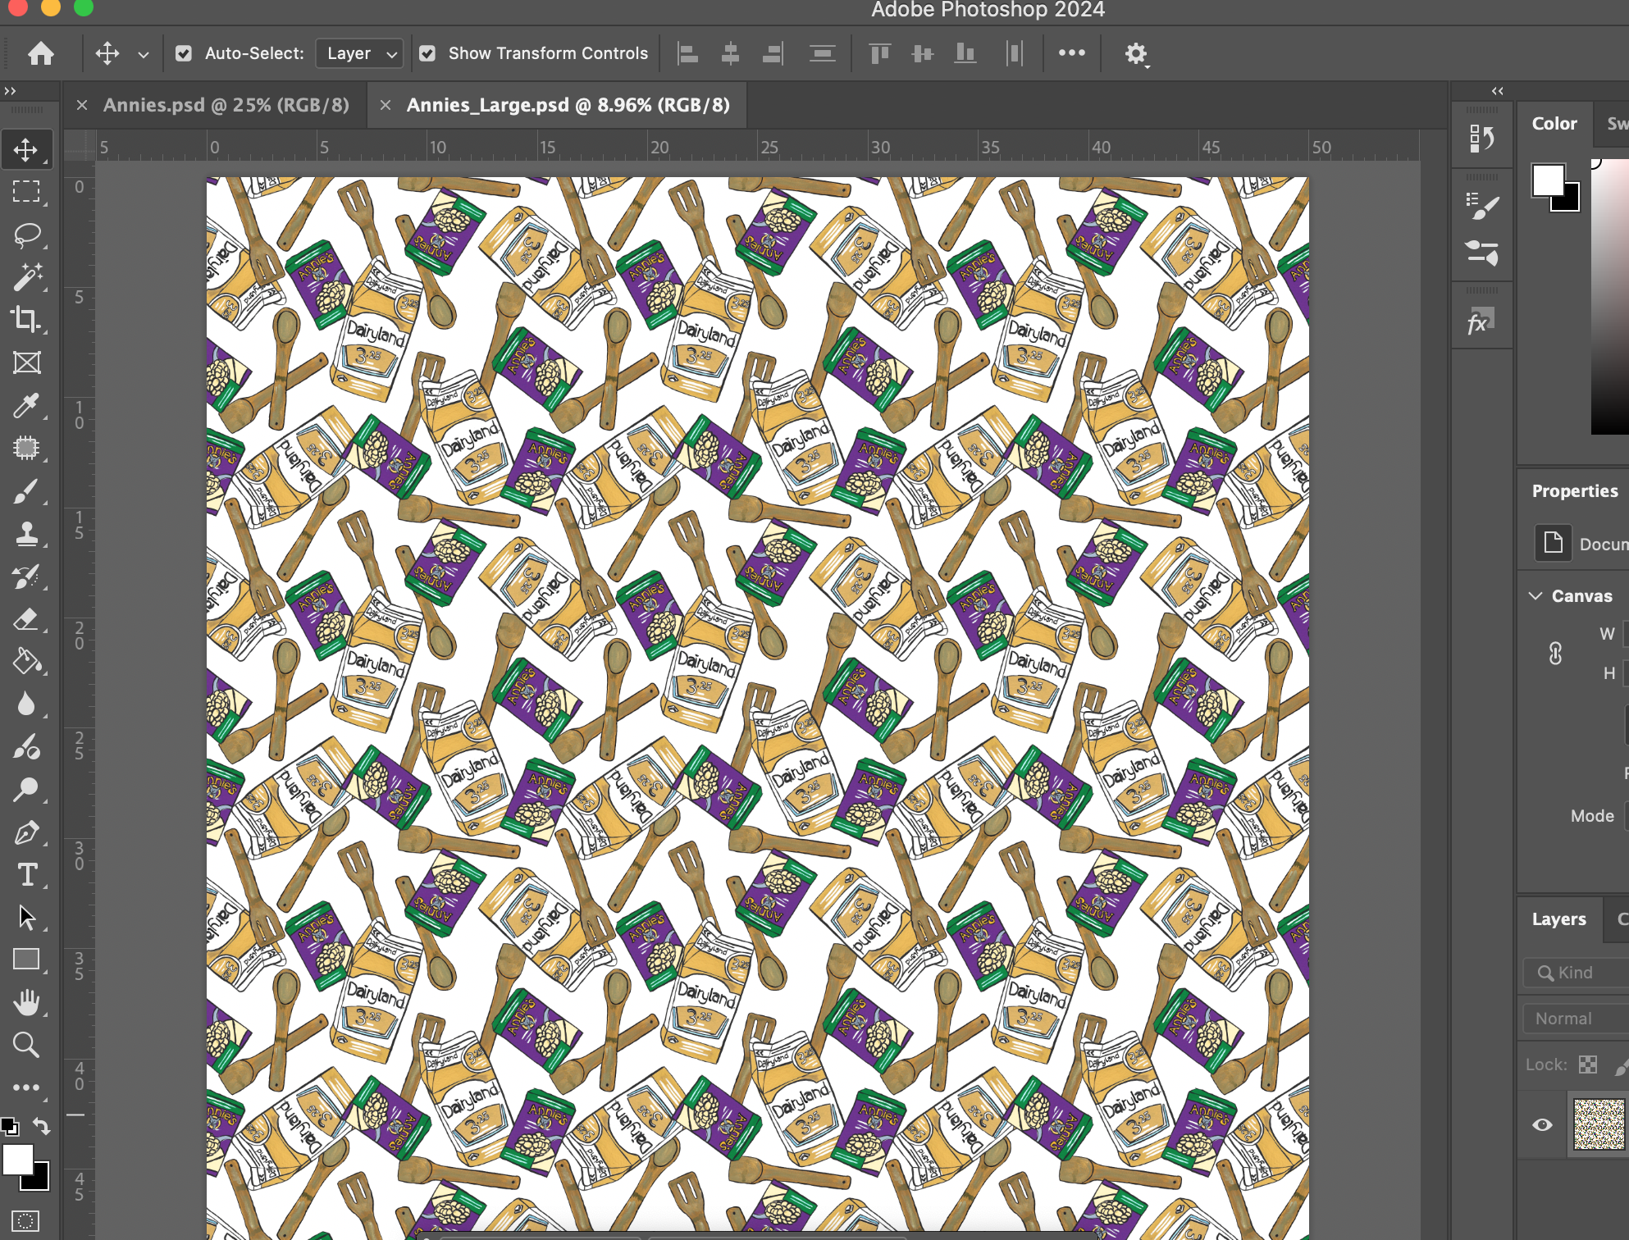Open the Properties panel tab

pyautogui.click(x=1575, y=491)
